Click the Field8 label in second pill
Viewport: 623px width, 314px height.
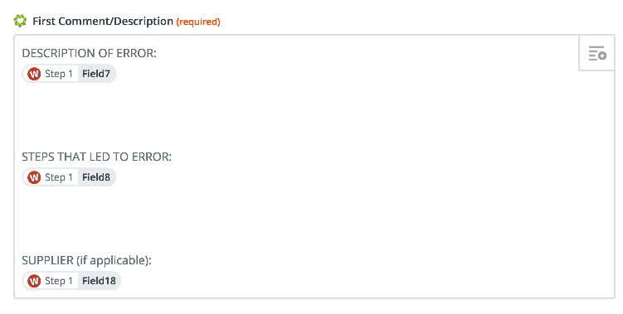pyautogui.click(x=96, y=177)
